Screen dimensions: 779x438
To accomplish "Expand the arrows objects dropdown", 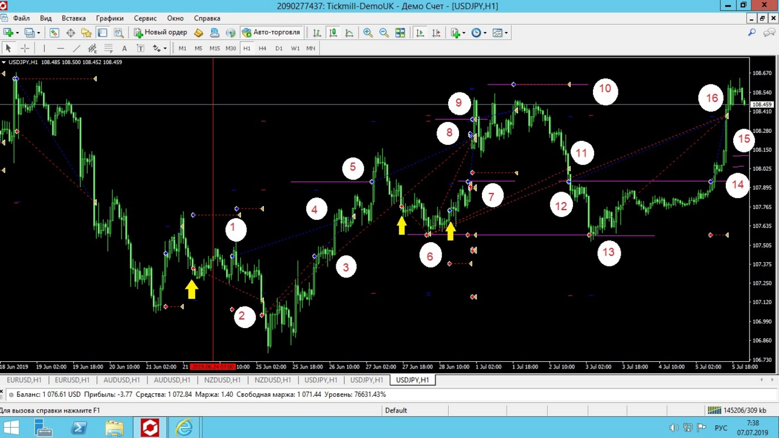I will (x=165, y=48).
